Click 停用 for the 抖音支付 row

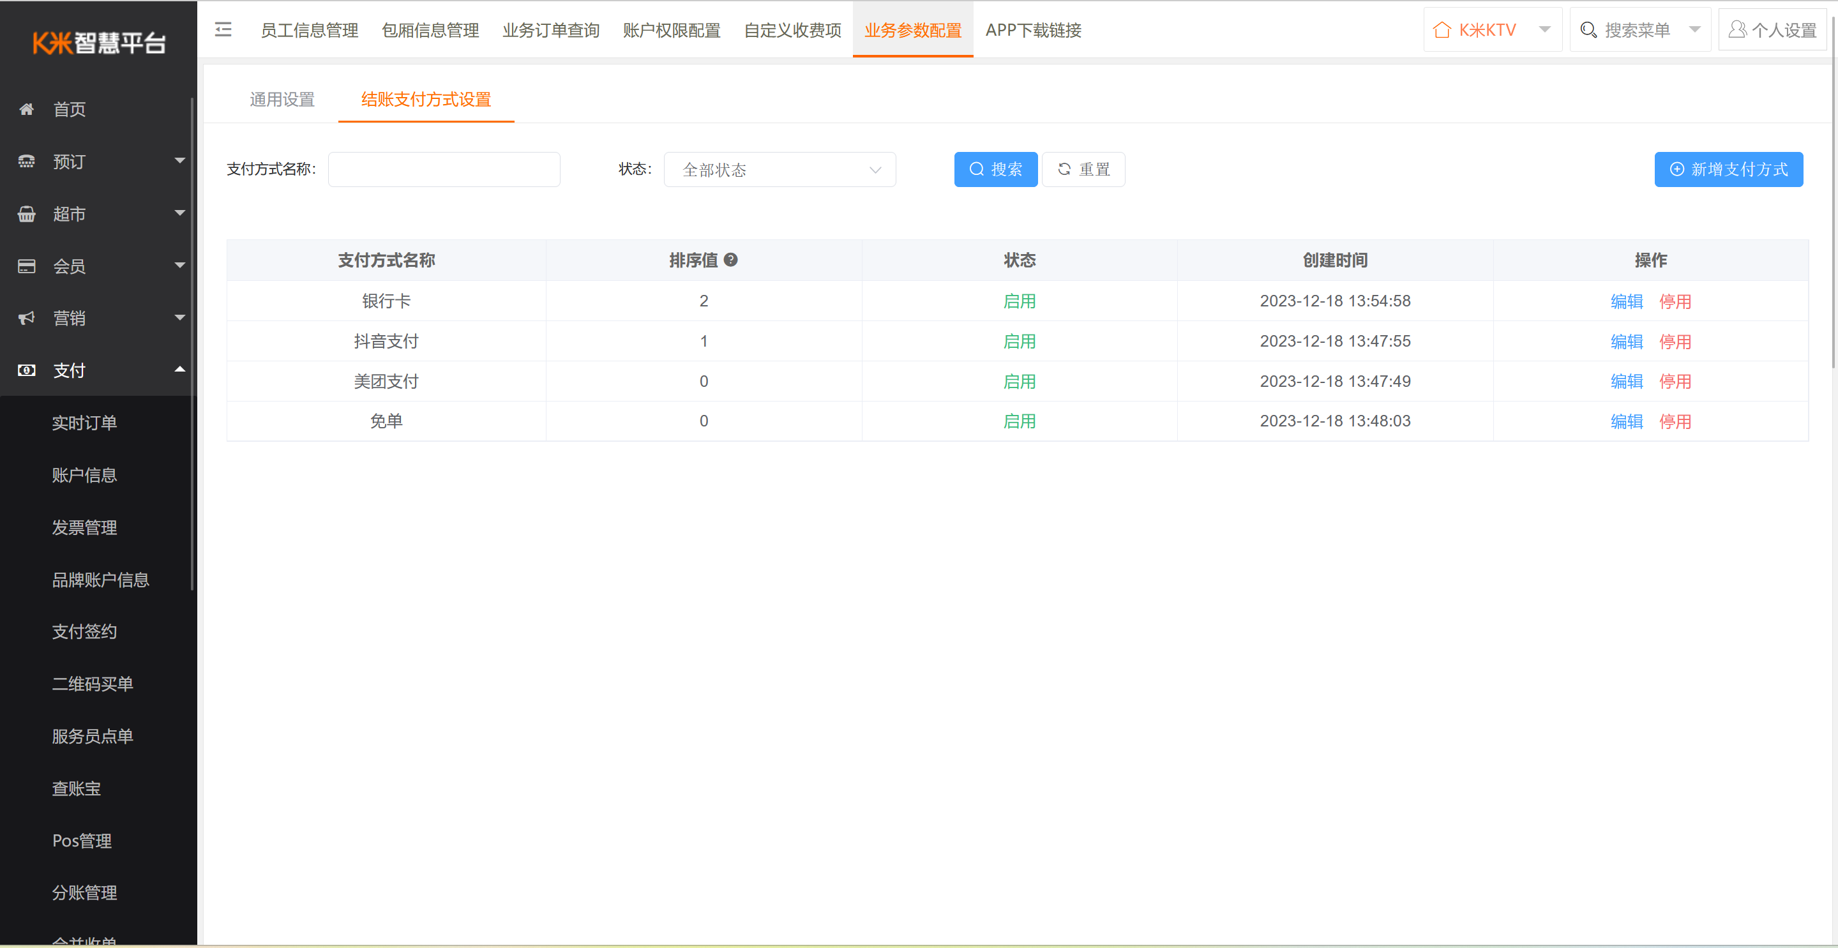(x=1675, y=341)
